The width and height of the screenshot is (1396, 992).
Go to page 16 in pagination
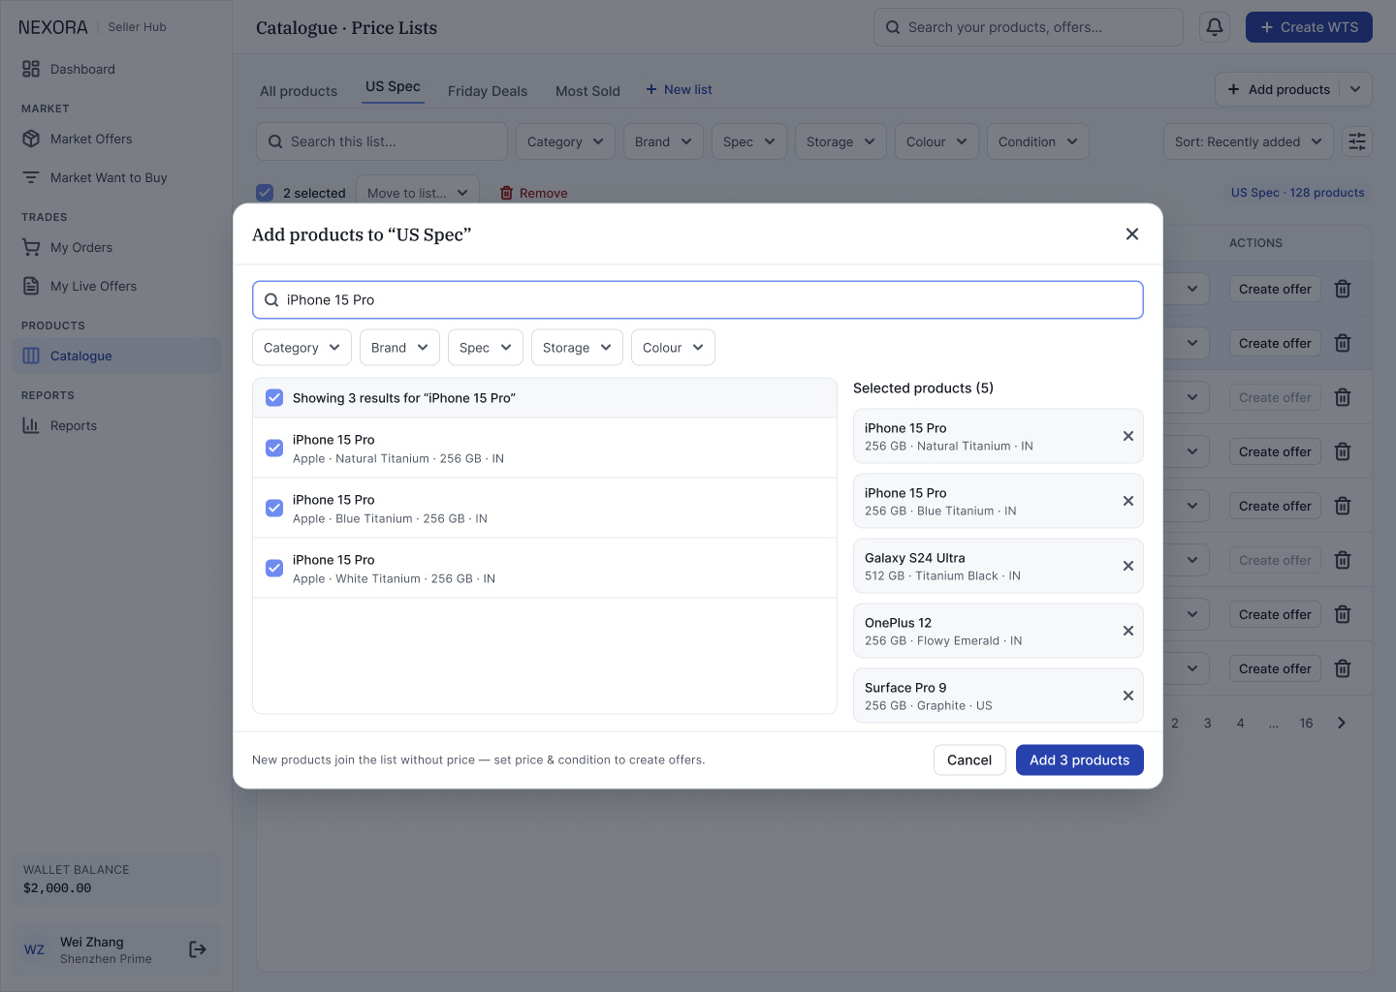[x=1306, y=723]
